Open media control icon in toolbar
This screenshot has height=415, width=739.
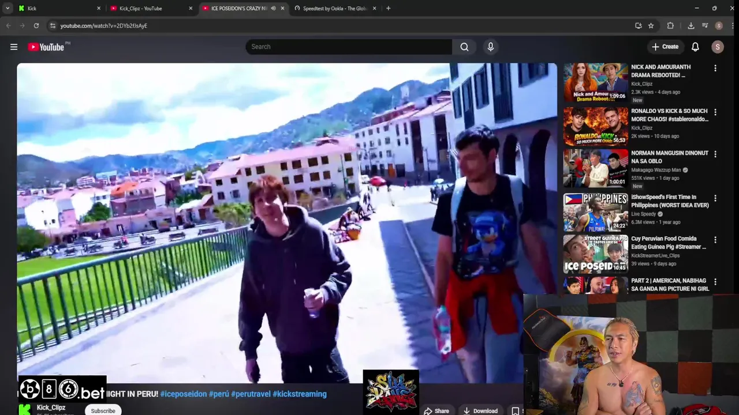(x=705, y=25)
